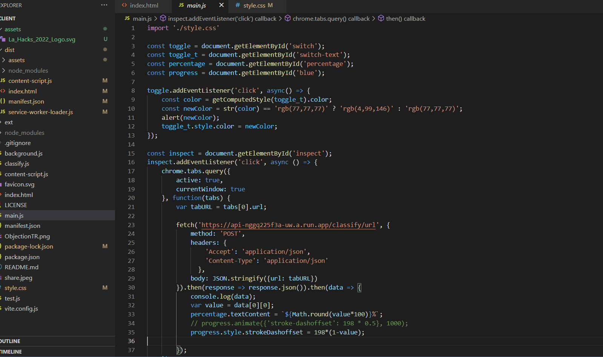Click line number 36 in the gutter
The width and height of the screenshot is (603, 357).
[131, 341]
